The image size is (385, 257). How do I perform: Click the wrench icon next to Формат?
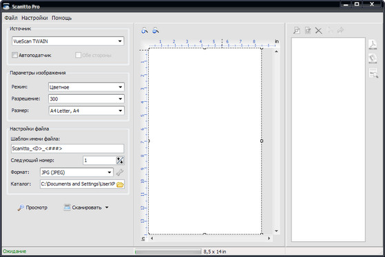pyautogui.click(x=120, y=172)
